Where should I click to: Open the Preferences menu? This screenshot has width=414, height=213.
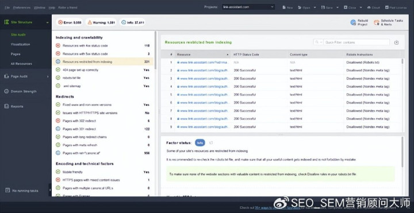click(22, 7)
